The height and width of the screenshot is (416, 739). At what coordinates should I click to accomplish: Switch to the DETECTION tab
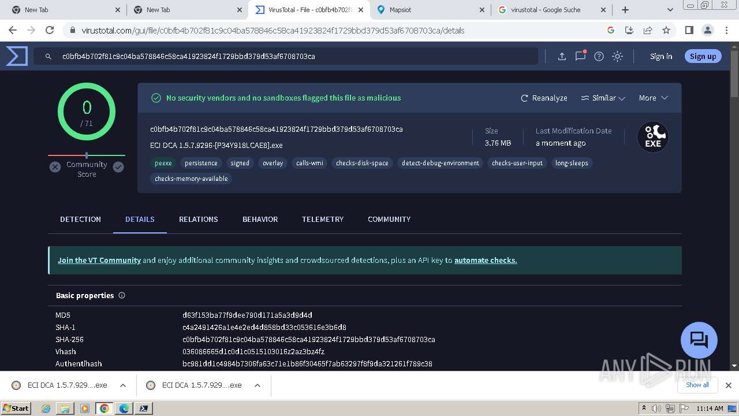tap(80, 219)
